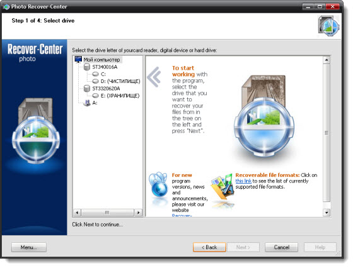
Task: Select the ST3320620A hard disk icon
Action: 87,88
